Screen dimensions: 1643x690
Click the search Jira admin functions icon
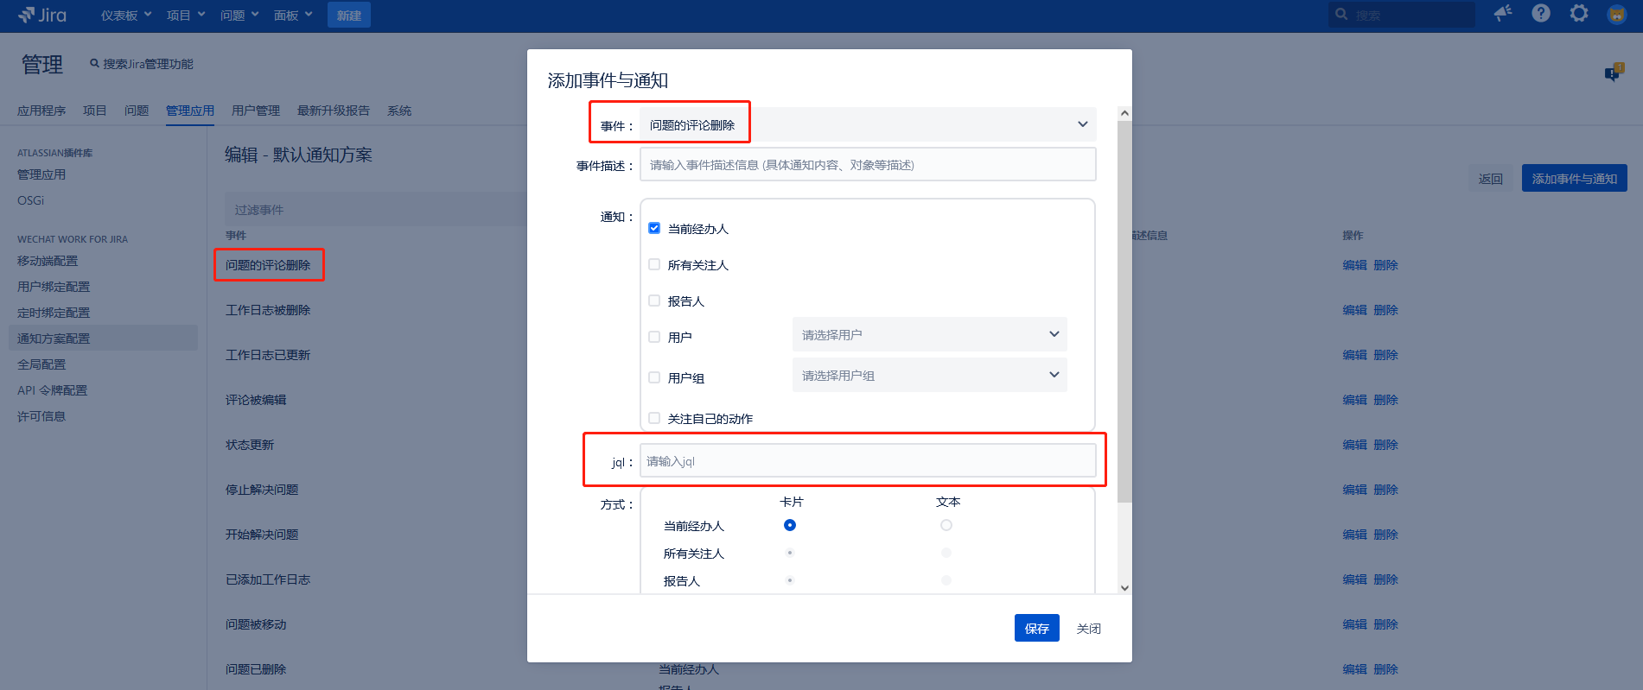[x=95, y=64]
